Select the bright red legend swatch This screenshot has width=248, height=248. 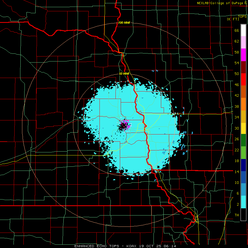point(243,79)
